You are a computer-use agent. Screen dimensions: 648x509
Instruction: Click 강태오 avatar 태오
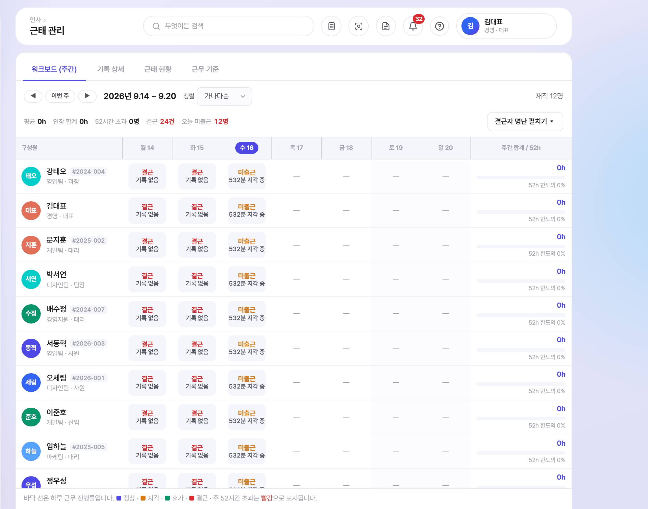(31, 176)
